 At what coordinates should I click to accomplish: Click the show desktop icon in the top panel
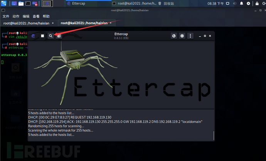coord(14,3)
